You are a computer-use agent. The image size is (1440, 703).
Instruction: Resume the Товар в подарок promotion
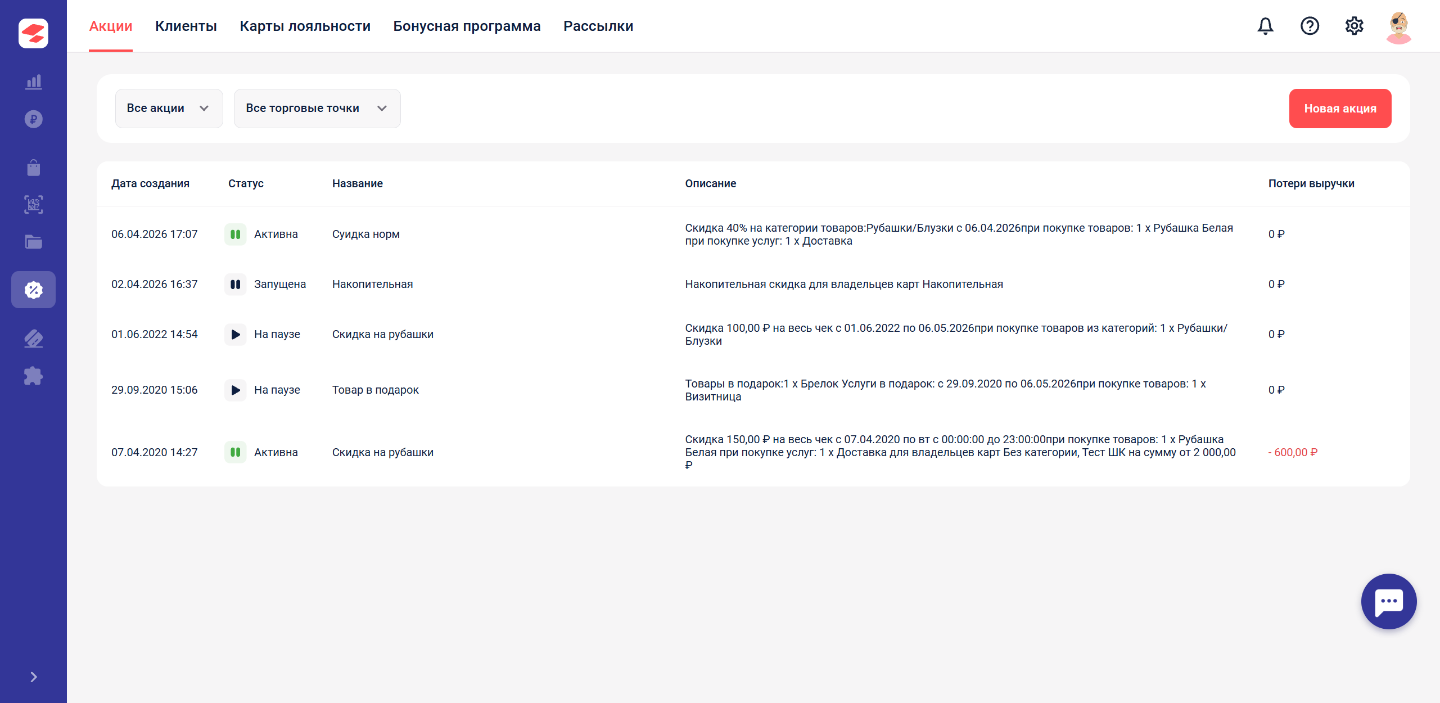pos(236,390)
